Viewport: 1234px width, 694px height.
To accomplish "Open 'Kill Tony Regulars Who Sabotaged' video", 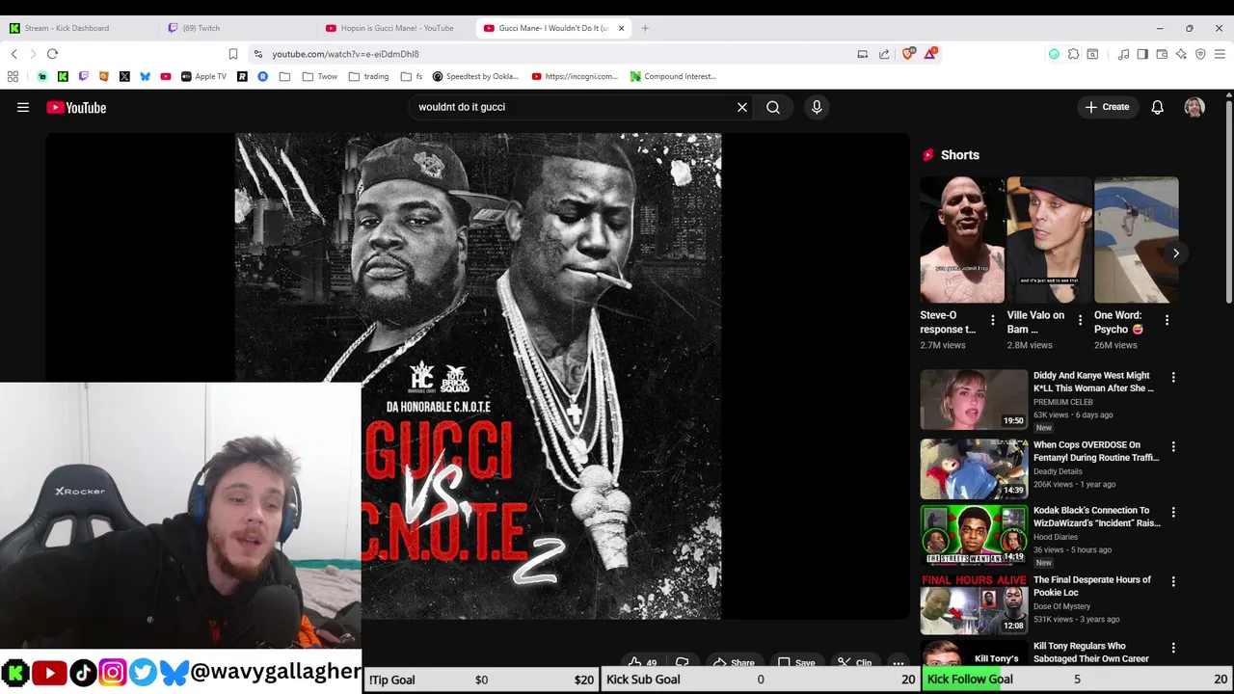I will (x=1091, y=653).
